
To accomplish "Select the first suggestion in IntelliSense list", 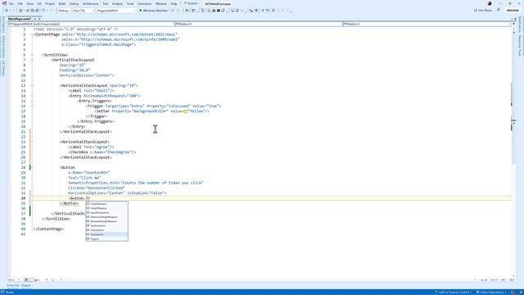I will (x=107, y=204).
